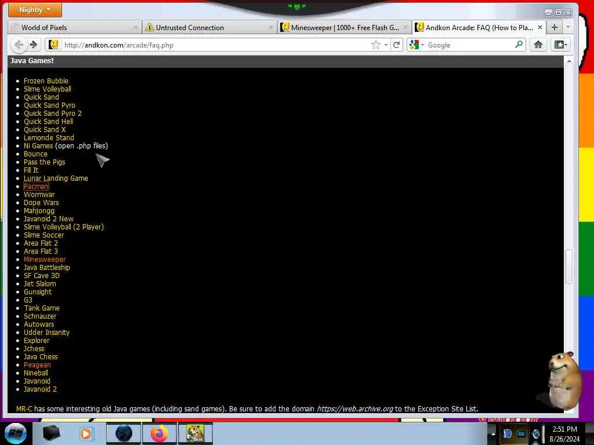Switch to the World of Pixels tab

pyautogui.click(x=74, y=27)
